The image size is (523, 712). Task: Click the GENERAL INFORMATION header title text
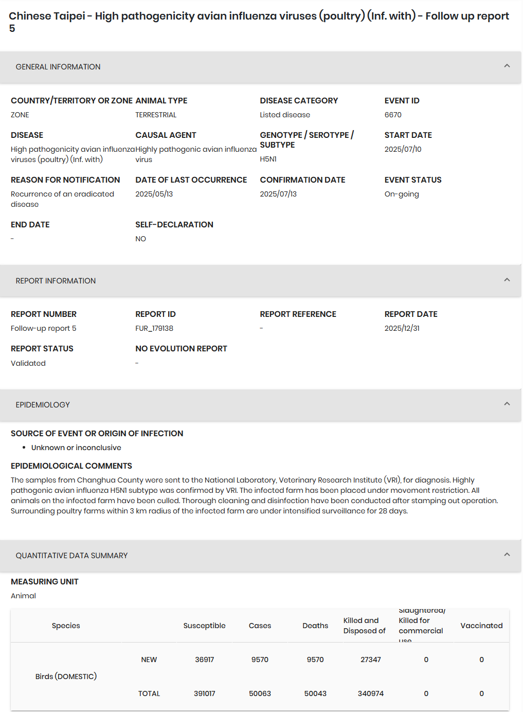[58, 67]
